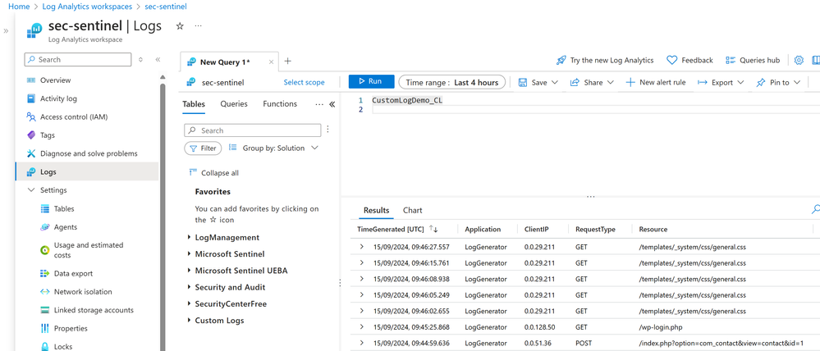Open Log Analytics workspaces breadcrumb

(86, 7)
